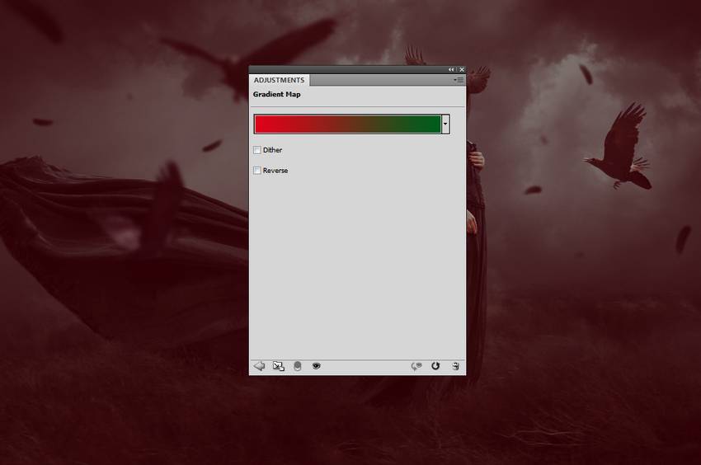The width and height of the screenshot is (701, 465).
Task: Delete the adjustment layer with the trash icon
Action: pyautogui.click(x=455, y=366)
